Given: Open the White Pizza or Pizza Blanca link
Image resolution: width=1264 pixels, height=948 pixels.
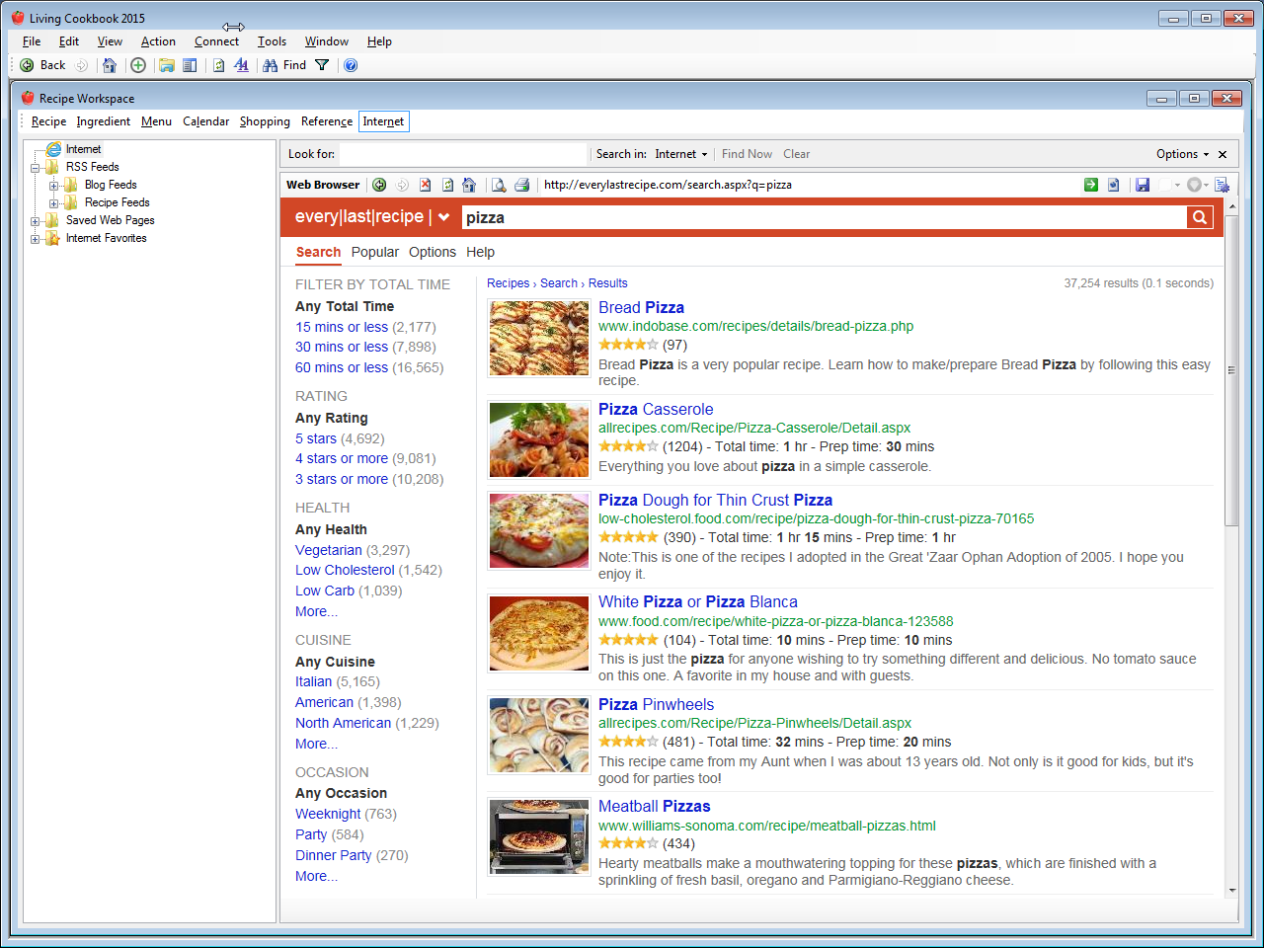Looking at the screenshot, I should [697, 601].
